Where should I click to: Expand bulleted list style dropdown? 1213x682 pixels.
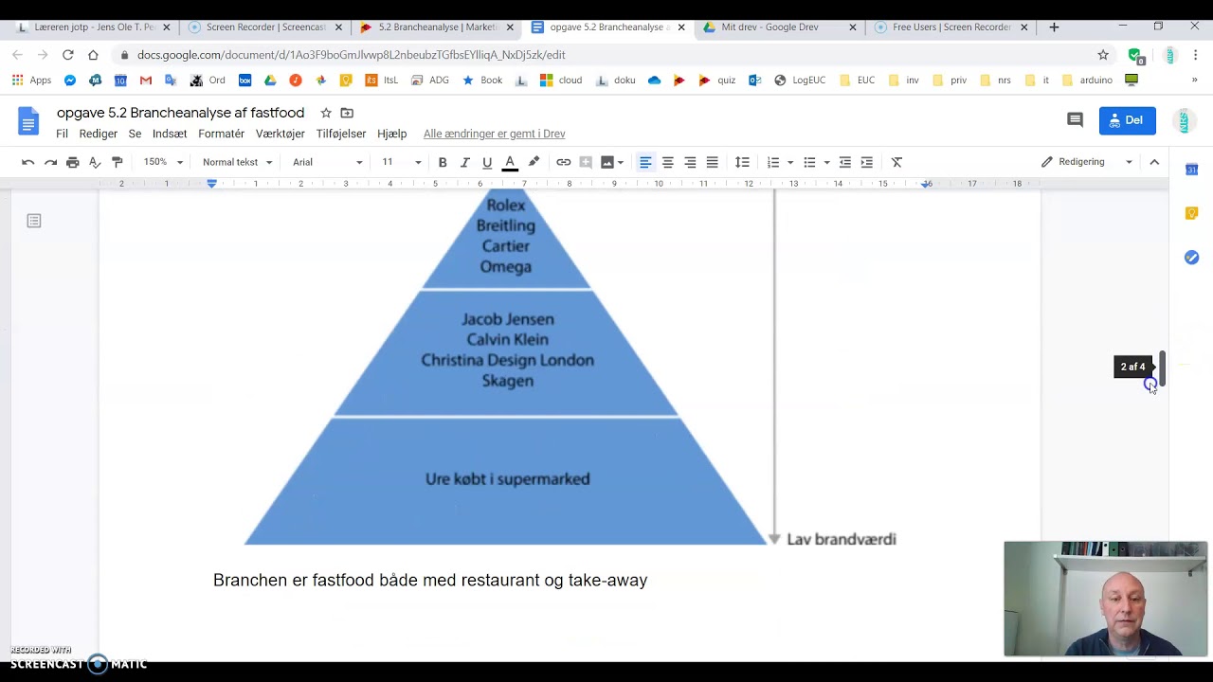pyautogui.click(x=826, y=162)
